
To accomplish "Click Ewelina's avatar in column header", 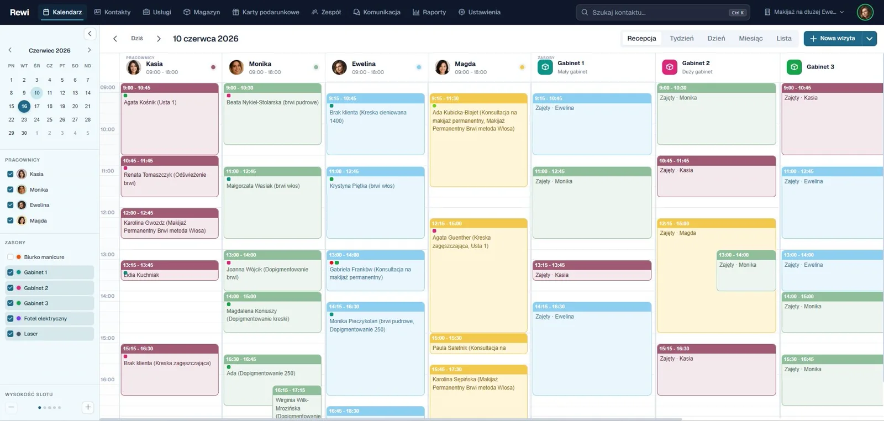I will tap(339, 67).
